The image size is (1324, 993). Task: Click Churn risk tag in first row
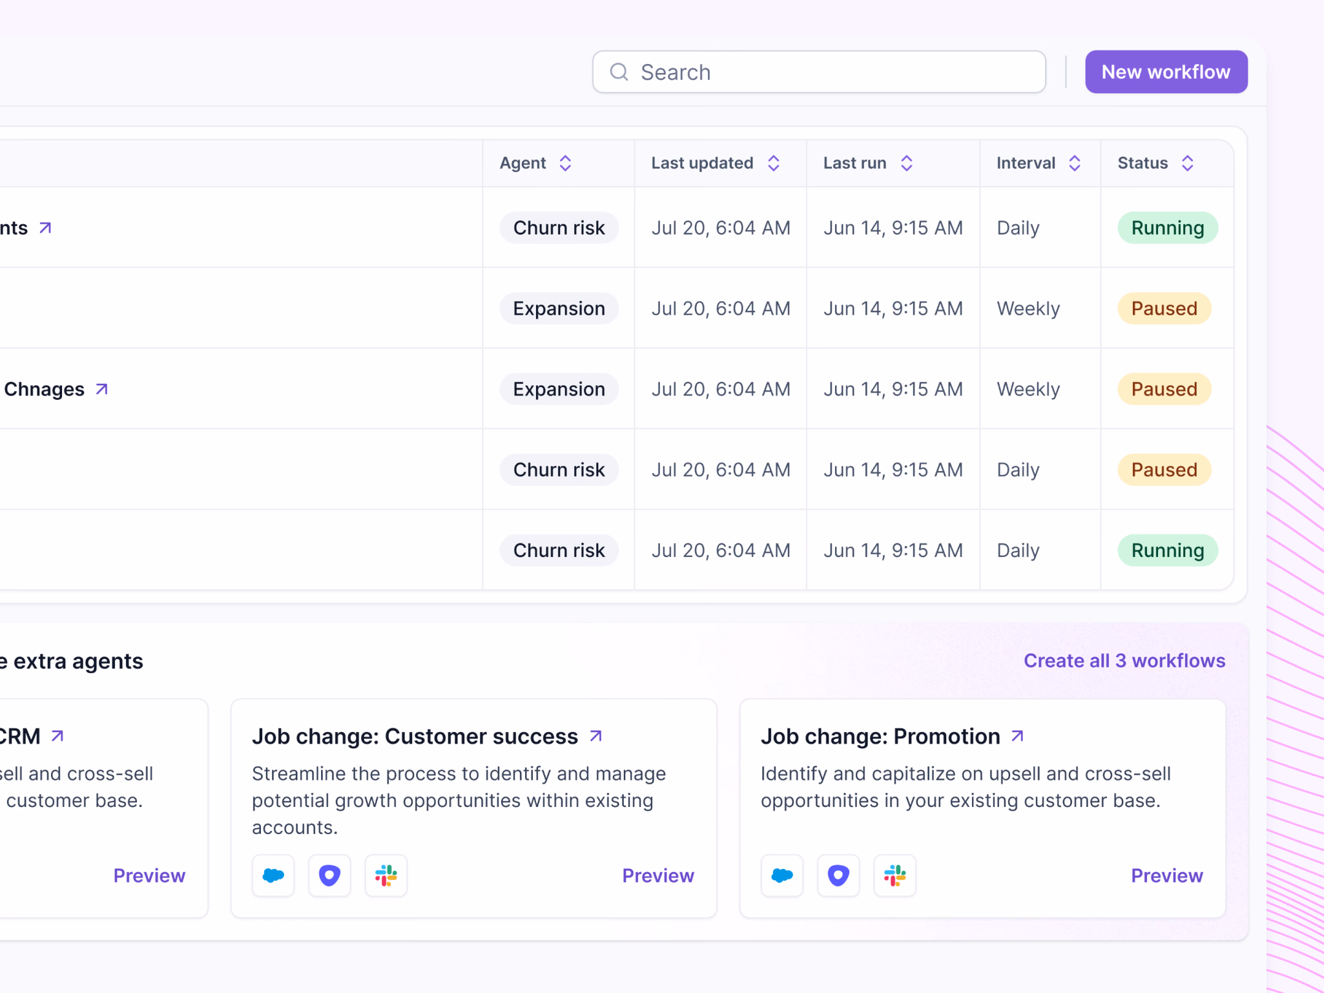(559, 227)
